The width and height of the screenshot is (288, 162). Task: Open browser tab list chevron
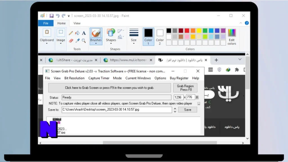click(x=240, y=60)
